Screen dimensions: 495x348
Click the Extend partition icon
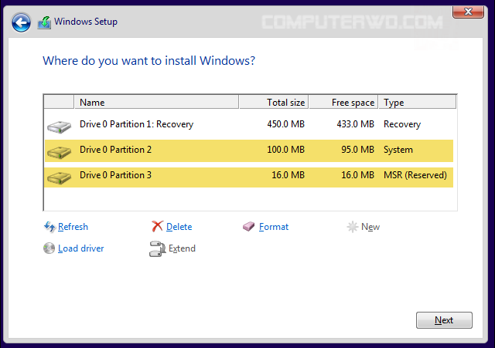[x=158, y=248]
